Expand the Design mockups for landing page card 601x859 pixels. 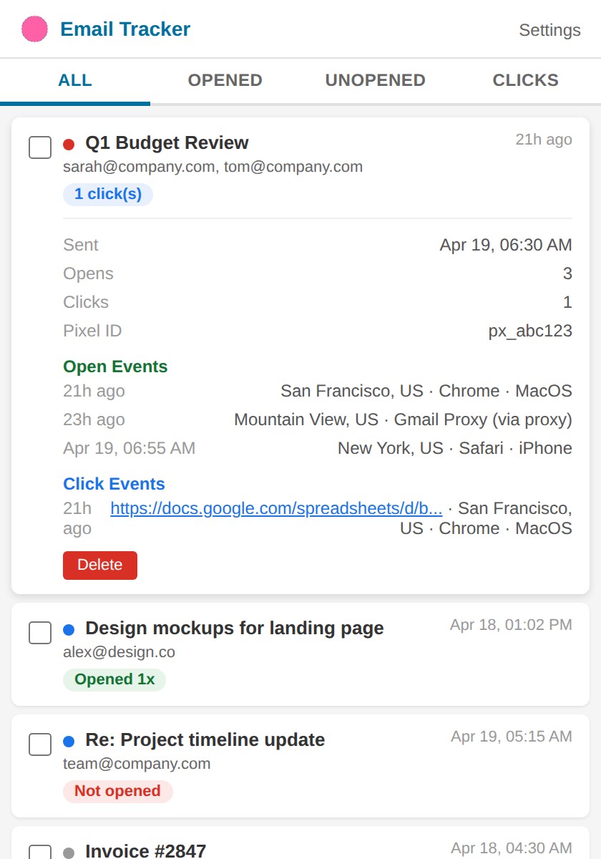point(235,629)
